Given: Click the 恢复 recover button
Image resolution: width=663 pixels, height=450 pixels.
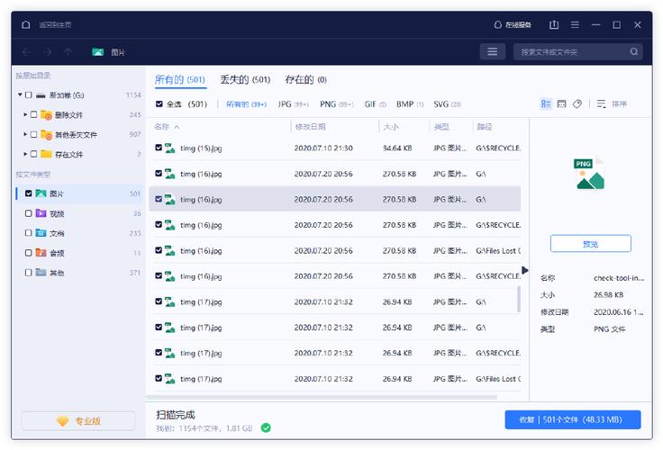Looking at the screenshot, I should coord(572,419).
